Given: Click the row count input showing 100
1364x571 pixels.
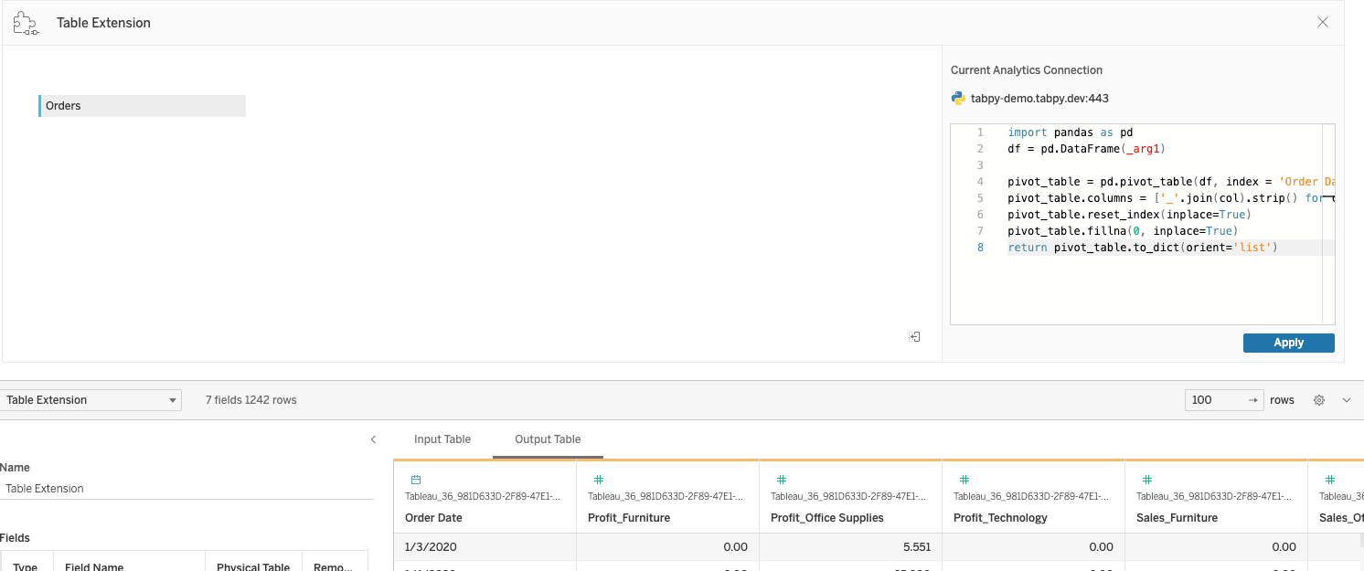Looking at the screenshot, I should pyautogui.click(x=1214, y=400).
